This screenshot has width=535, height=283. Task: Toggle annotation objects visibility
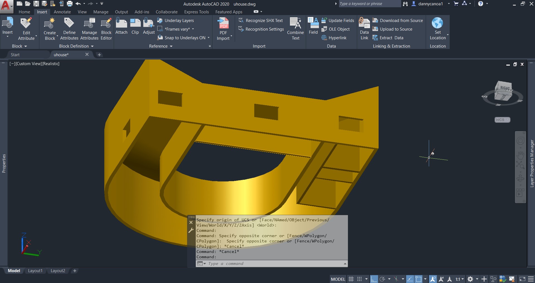(433, 279)
